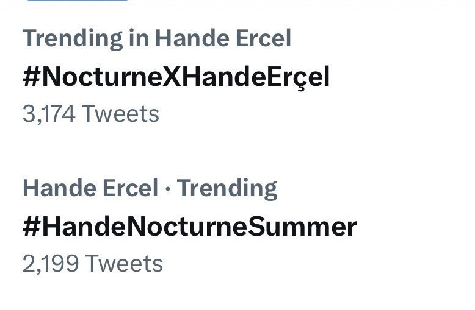
Task: Click the number 2,199
Action: coord(51,264)
